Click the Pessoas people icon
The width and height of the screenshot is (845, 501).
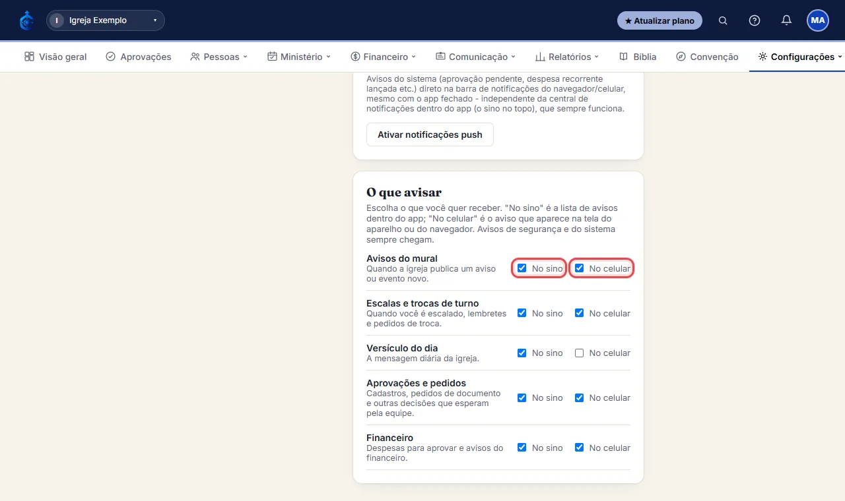[x=195, y=57]
